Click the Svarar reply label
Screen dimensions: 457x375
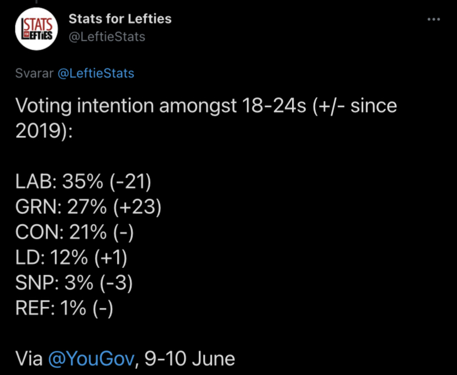coord(34,73)
